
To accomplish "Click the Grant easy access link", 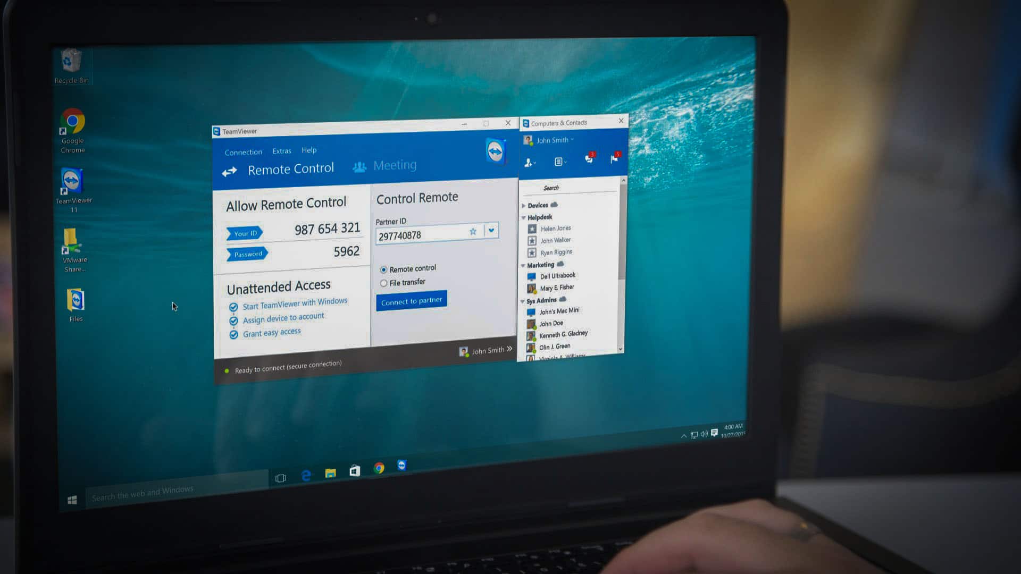I will coord(271,333).
